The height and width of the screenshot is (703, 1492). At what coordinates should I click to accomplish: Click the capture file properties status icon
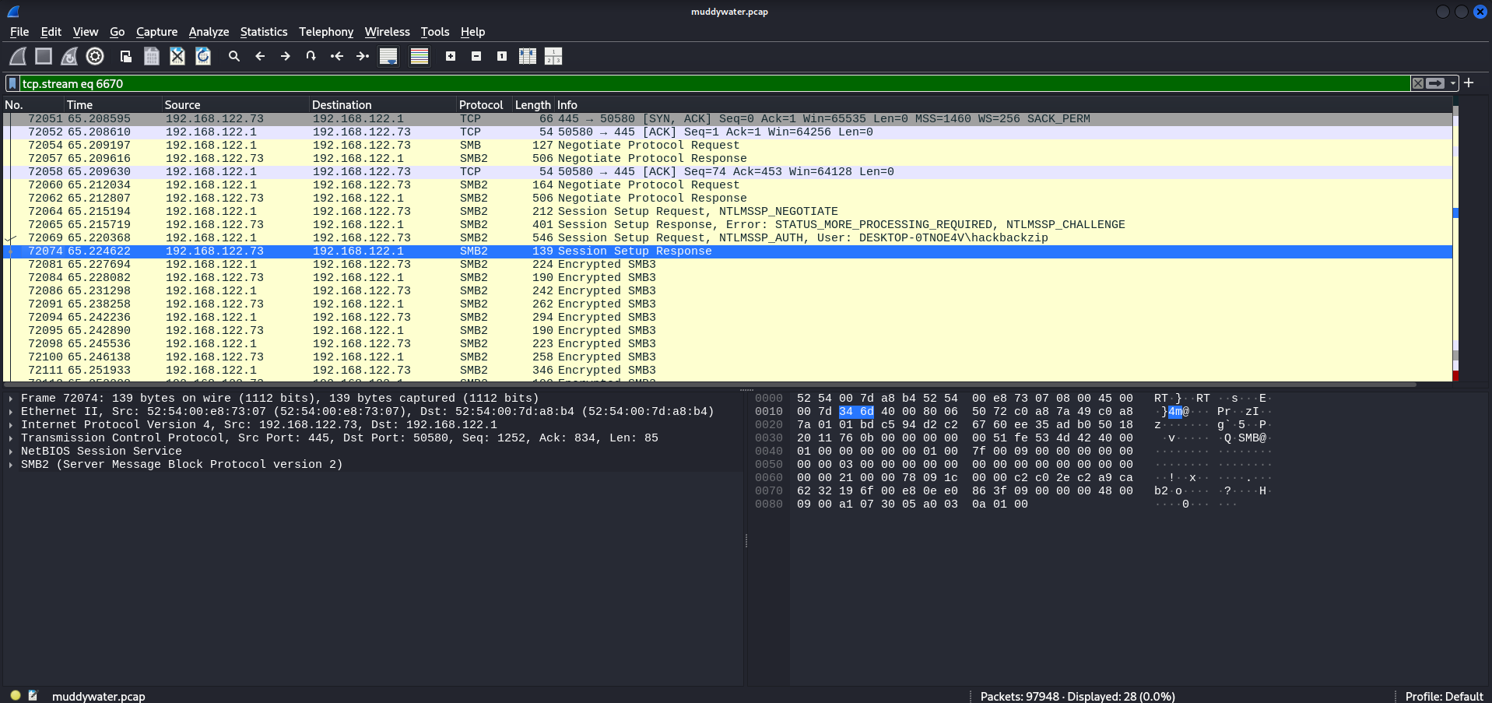point(33,696)
